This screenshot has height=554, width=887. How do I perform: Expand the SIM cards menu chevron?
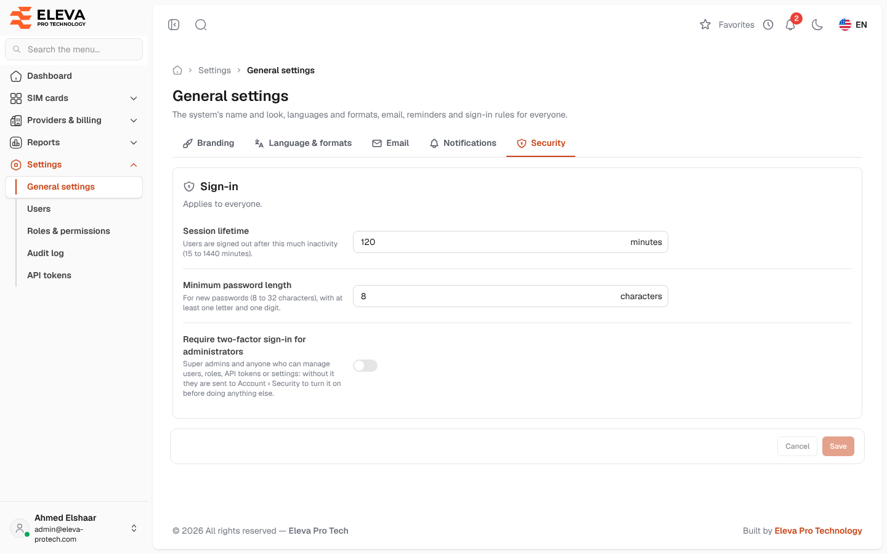click(134, 98)
